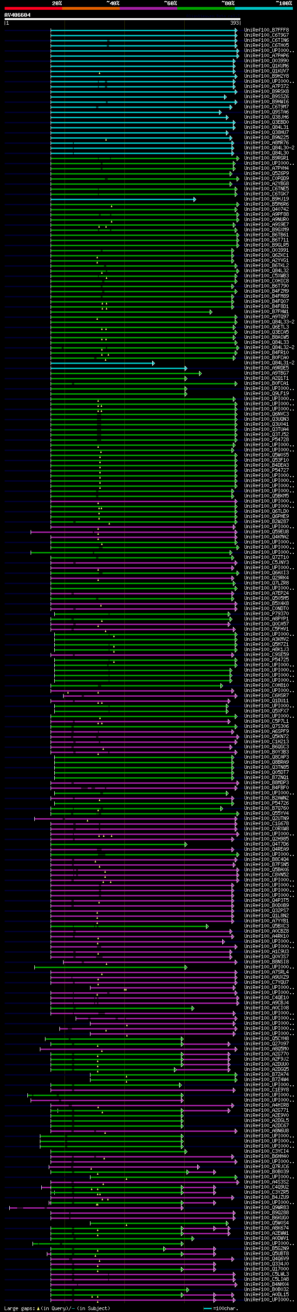Select hit label UniRef100_C3YCI4
The image size is (297, 1312).
tap(266, 1151)
